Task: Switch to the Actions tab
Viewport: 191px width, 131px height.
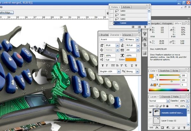Action: 126,7
